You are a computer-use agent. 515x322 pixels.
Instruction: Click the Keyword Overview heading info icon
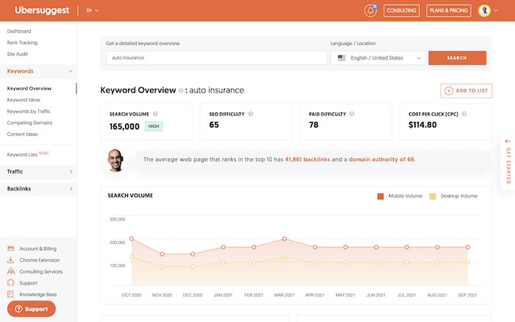pos(181,90)
